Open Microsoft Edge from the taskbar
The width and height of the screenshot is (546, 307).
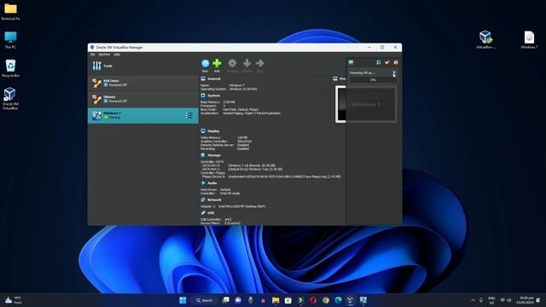tap(338, 300)
